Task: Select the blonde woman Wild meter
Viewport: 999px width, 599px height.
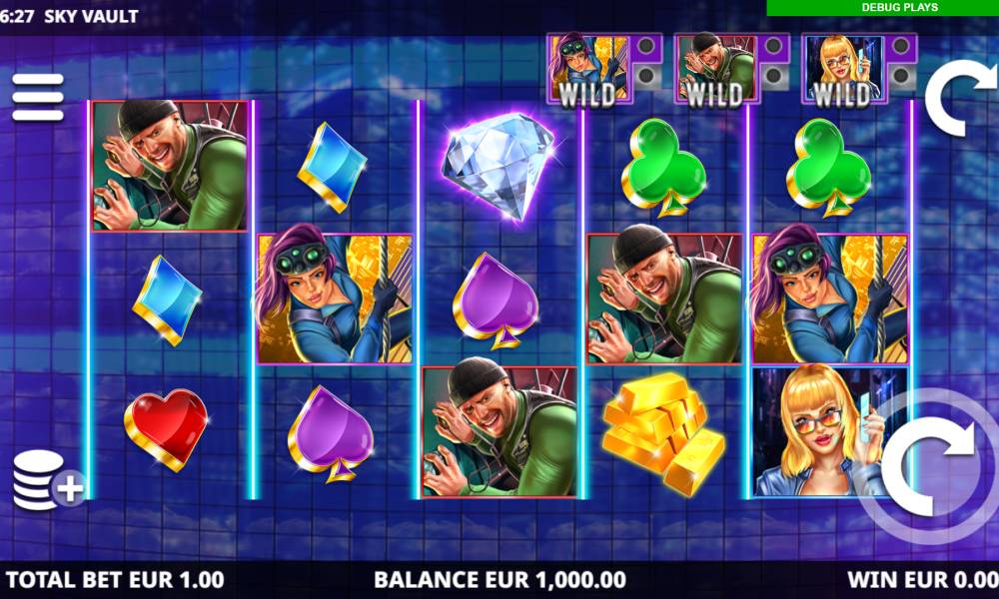Action: click(x=859, y=69)
